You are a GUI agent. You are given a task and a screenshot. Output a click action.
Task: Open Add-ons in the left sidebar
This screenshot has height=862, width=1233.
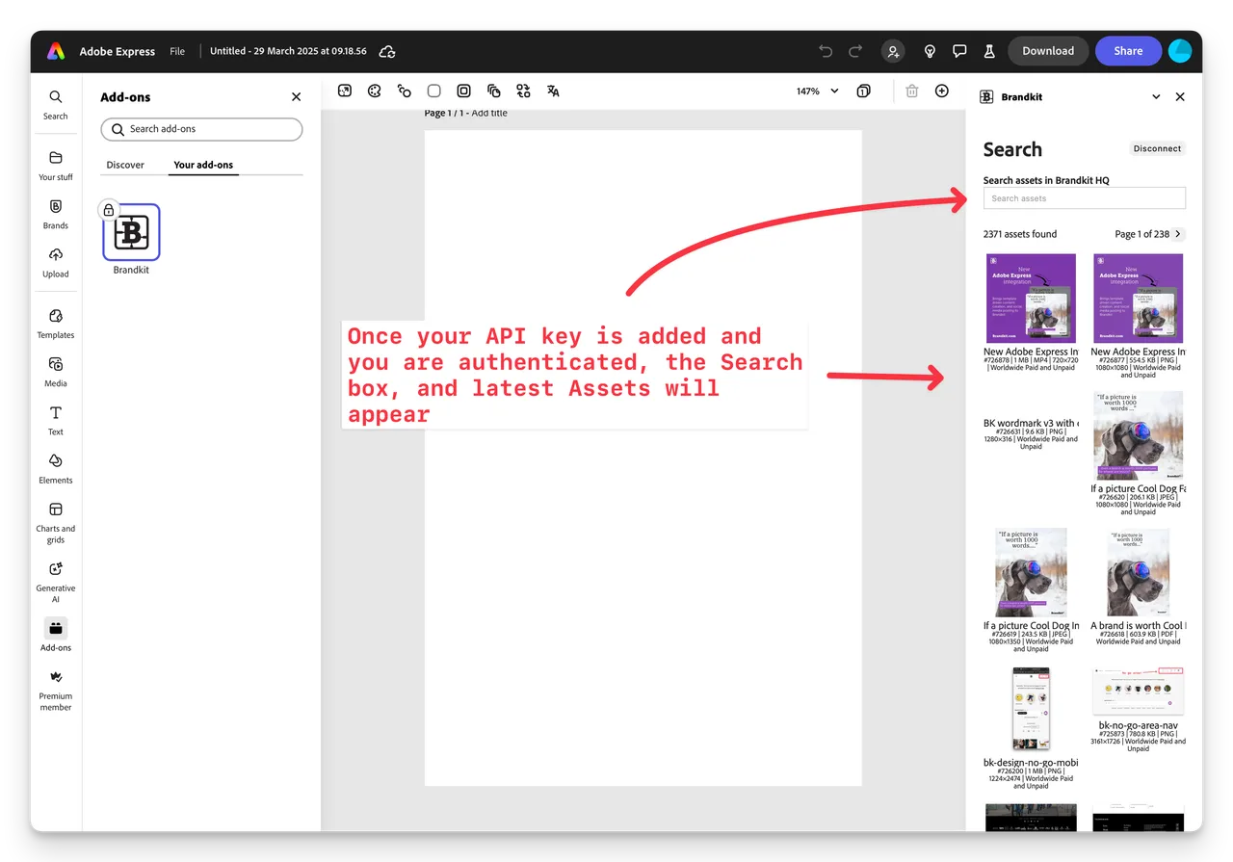[56, 635]
